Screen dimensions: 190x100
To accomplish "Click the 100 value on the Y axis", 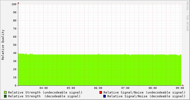I will 14,4.
